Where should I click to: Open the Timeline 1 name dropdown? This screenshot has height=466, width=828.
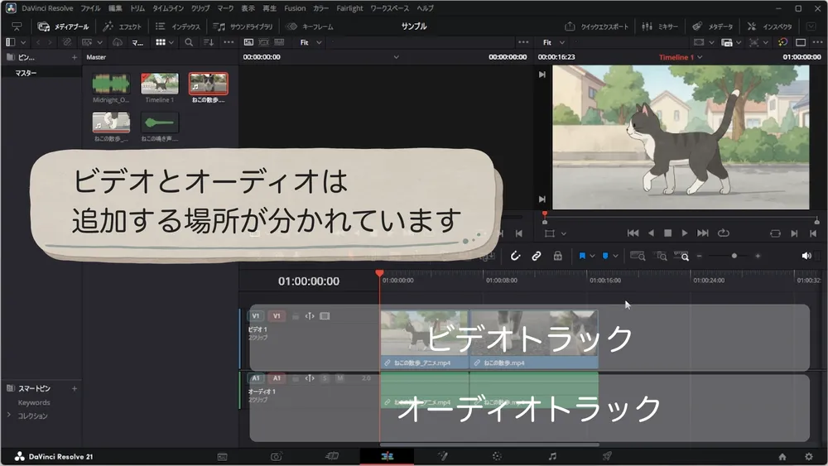(700, 57)
